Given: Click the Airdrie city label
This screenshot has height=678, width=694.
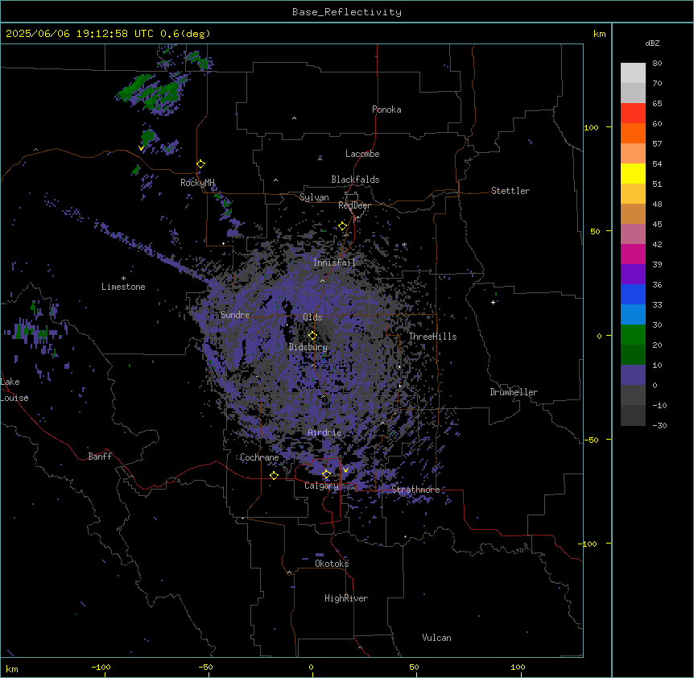Looking at the screenshot, I should pyautogui.click(x=324, y=432).
